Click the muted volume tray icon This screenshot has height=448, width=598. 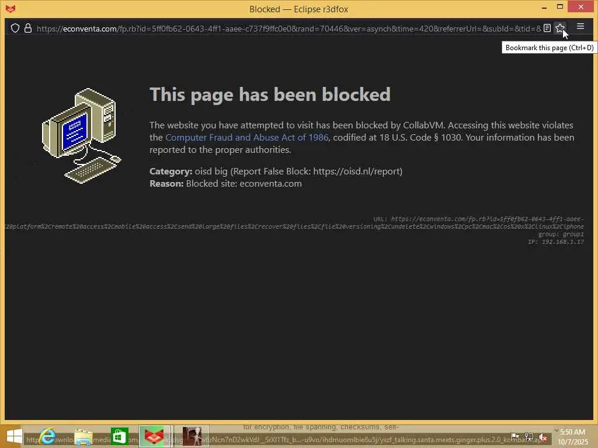[x=543, y=437]
